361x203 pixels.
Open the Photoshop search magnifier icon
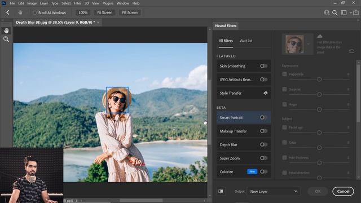pyautogui.click(x=334, y=12)
